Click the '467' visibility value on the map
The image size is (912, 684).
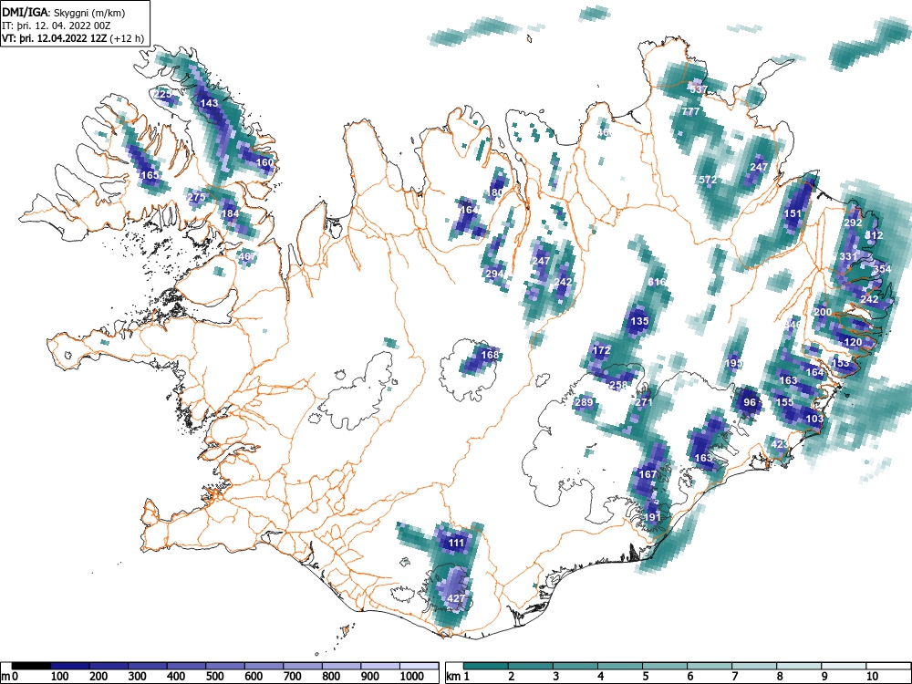tap(247, 256)
